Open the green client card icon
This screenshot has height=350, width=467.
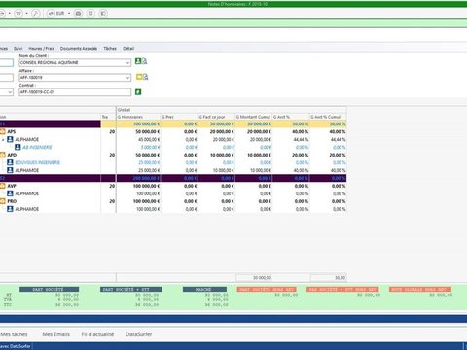(x=138, y=61)
